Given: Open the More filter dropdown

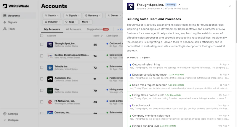Looking at the screenshot, I should pos(86,22).
